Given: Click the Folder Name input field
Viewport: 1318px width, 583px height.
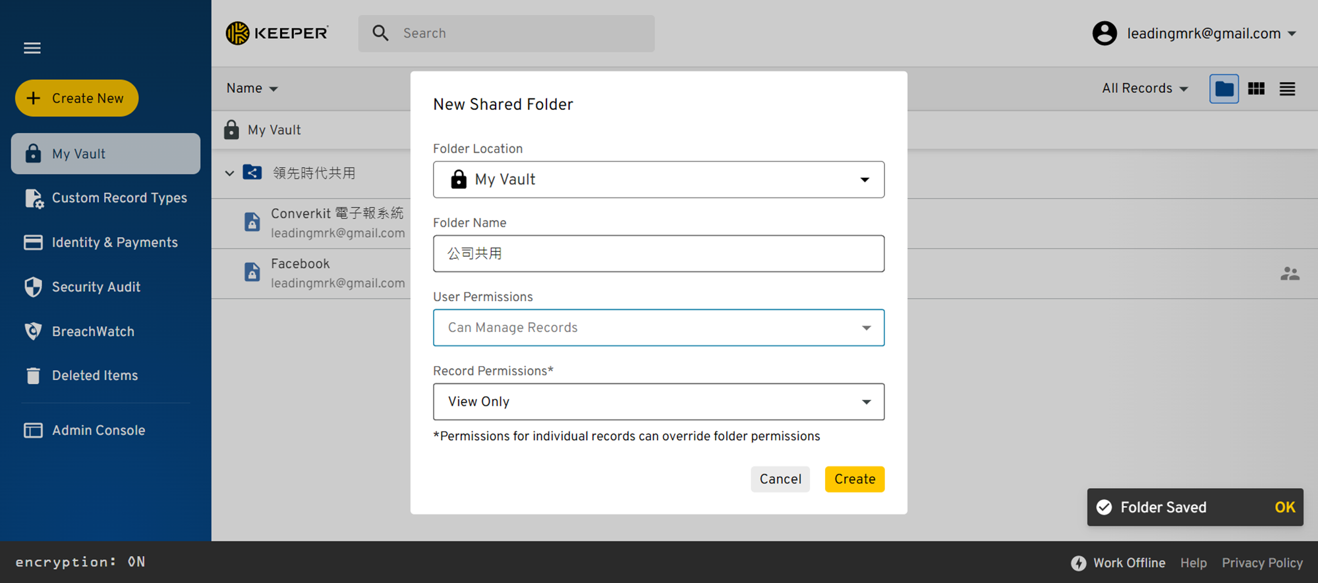Looking at the screenshot, I should (x=658, y=254).
